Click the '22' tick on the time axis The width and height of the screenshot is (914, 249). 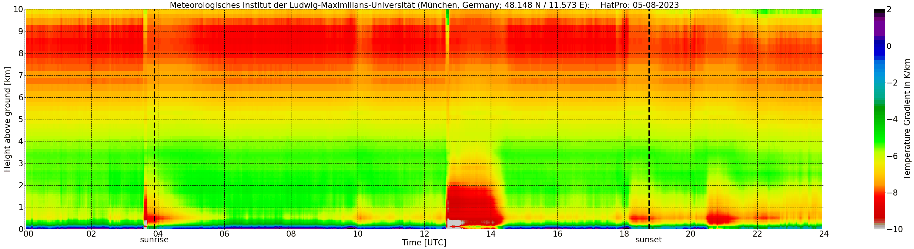[x=757, y=234]
